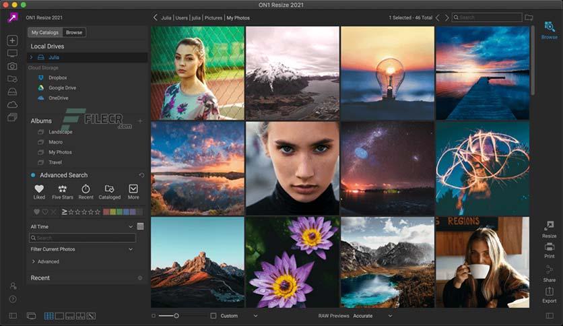Switch to My Catalogs tab

[x=45, y=32]
